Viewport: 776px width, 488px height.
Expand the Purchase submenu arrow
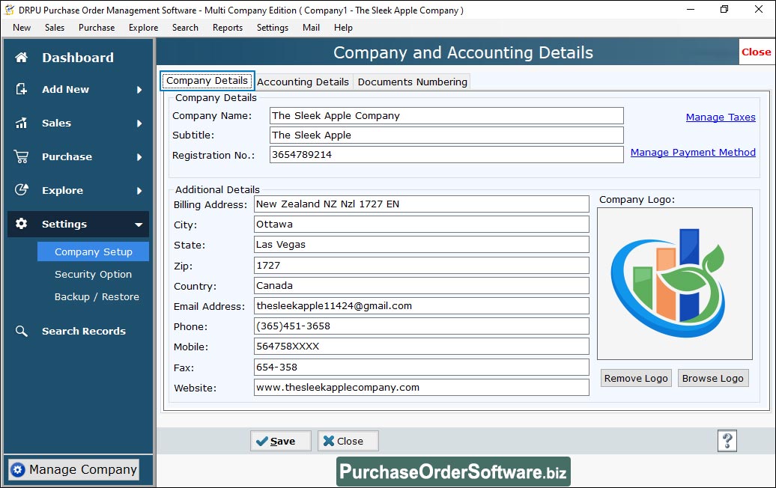pos(139,156)
